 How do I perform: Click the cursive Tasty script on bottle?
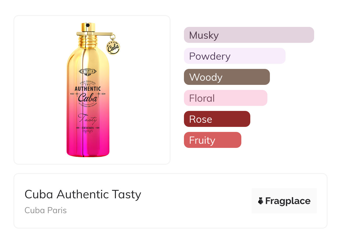(x=88, y=119)
